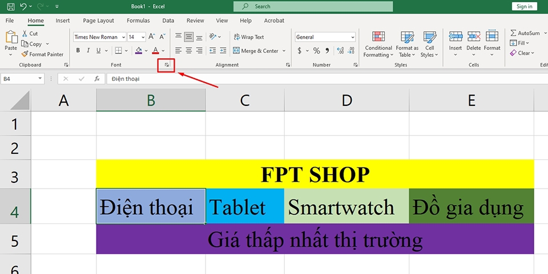Click Wrap Text button
This screenshot has width=548, height=274.
point(248,37)
